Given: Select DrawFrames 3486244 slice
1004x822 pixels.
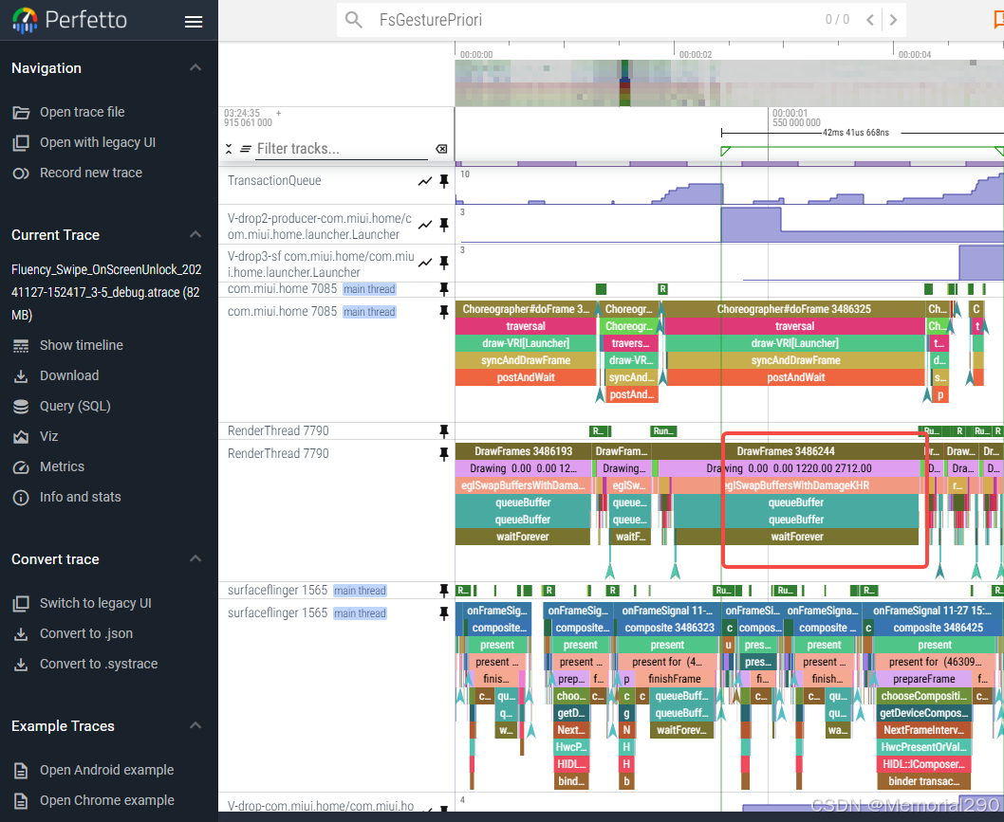Looking at the screenshot, I should coord(785,451).
